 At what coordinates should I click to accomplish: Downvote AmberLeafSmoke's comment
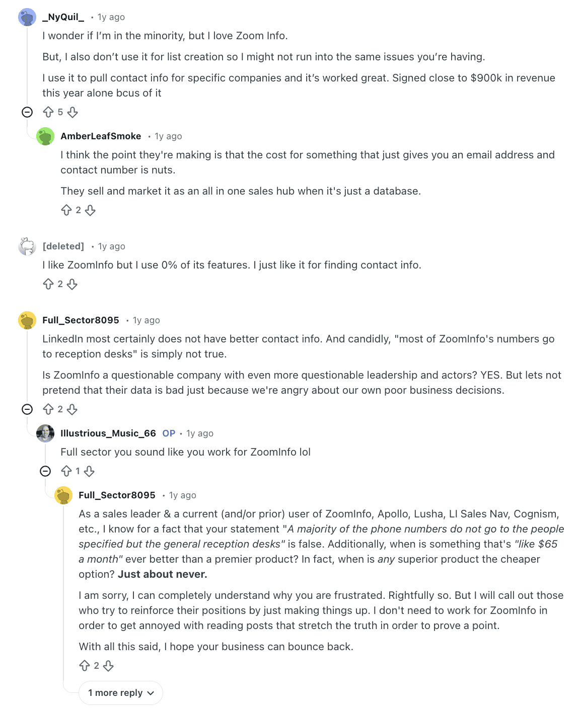click(x=91, y=210)
